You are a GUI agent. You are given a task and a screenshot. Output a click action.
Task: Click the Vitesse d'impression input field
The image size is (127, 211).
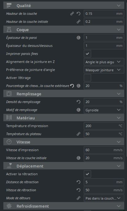point(104,150)
